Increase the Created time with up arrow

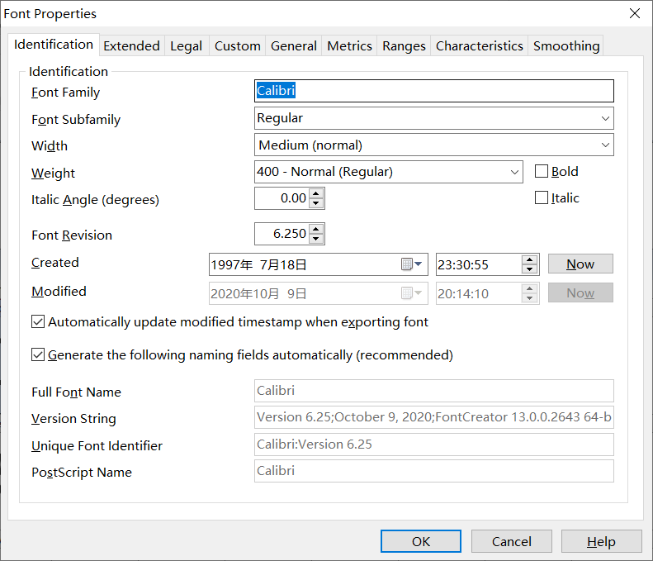[x=529, y=259]
